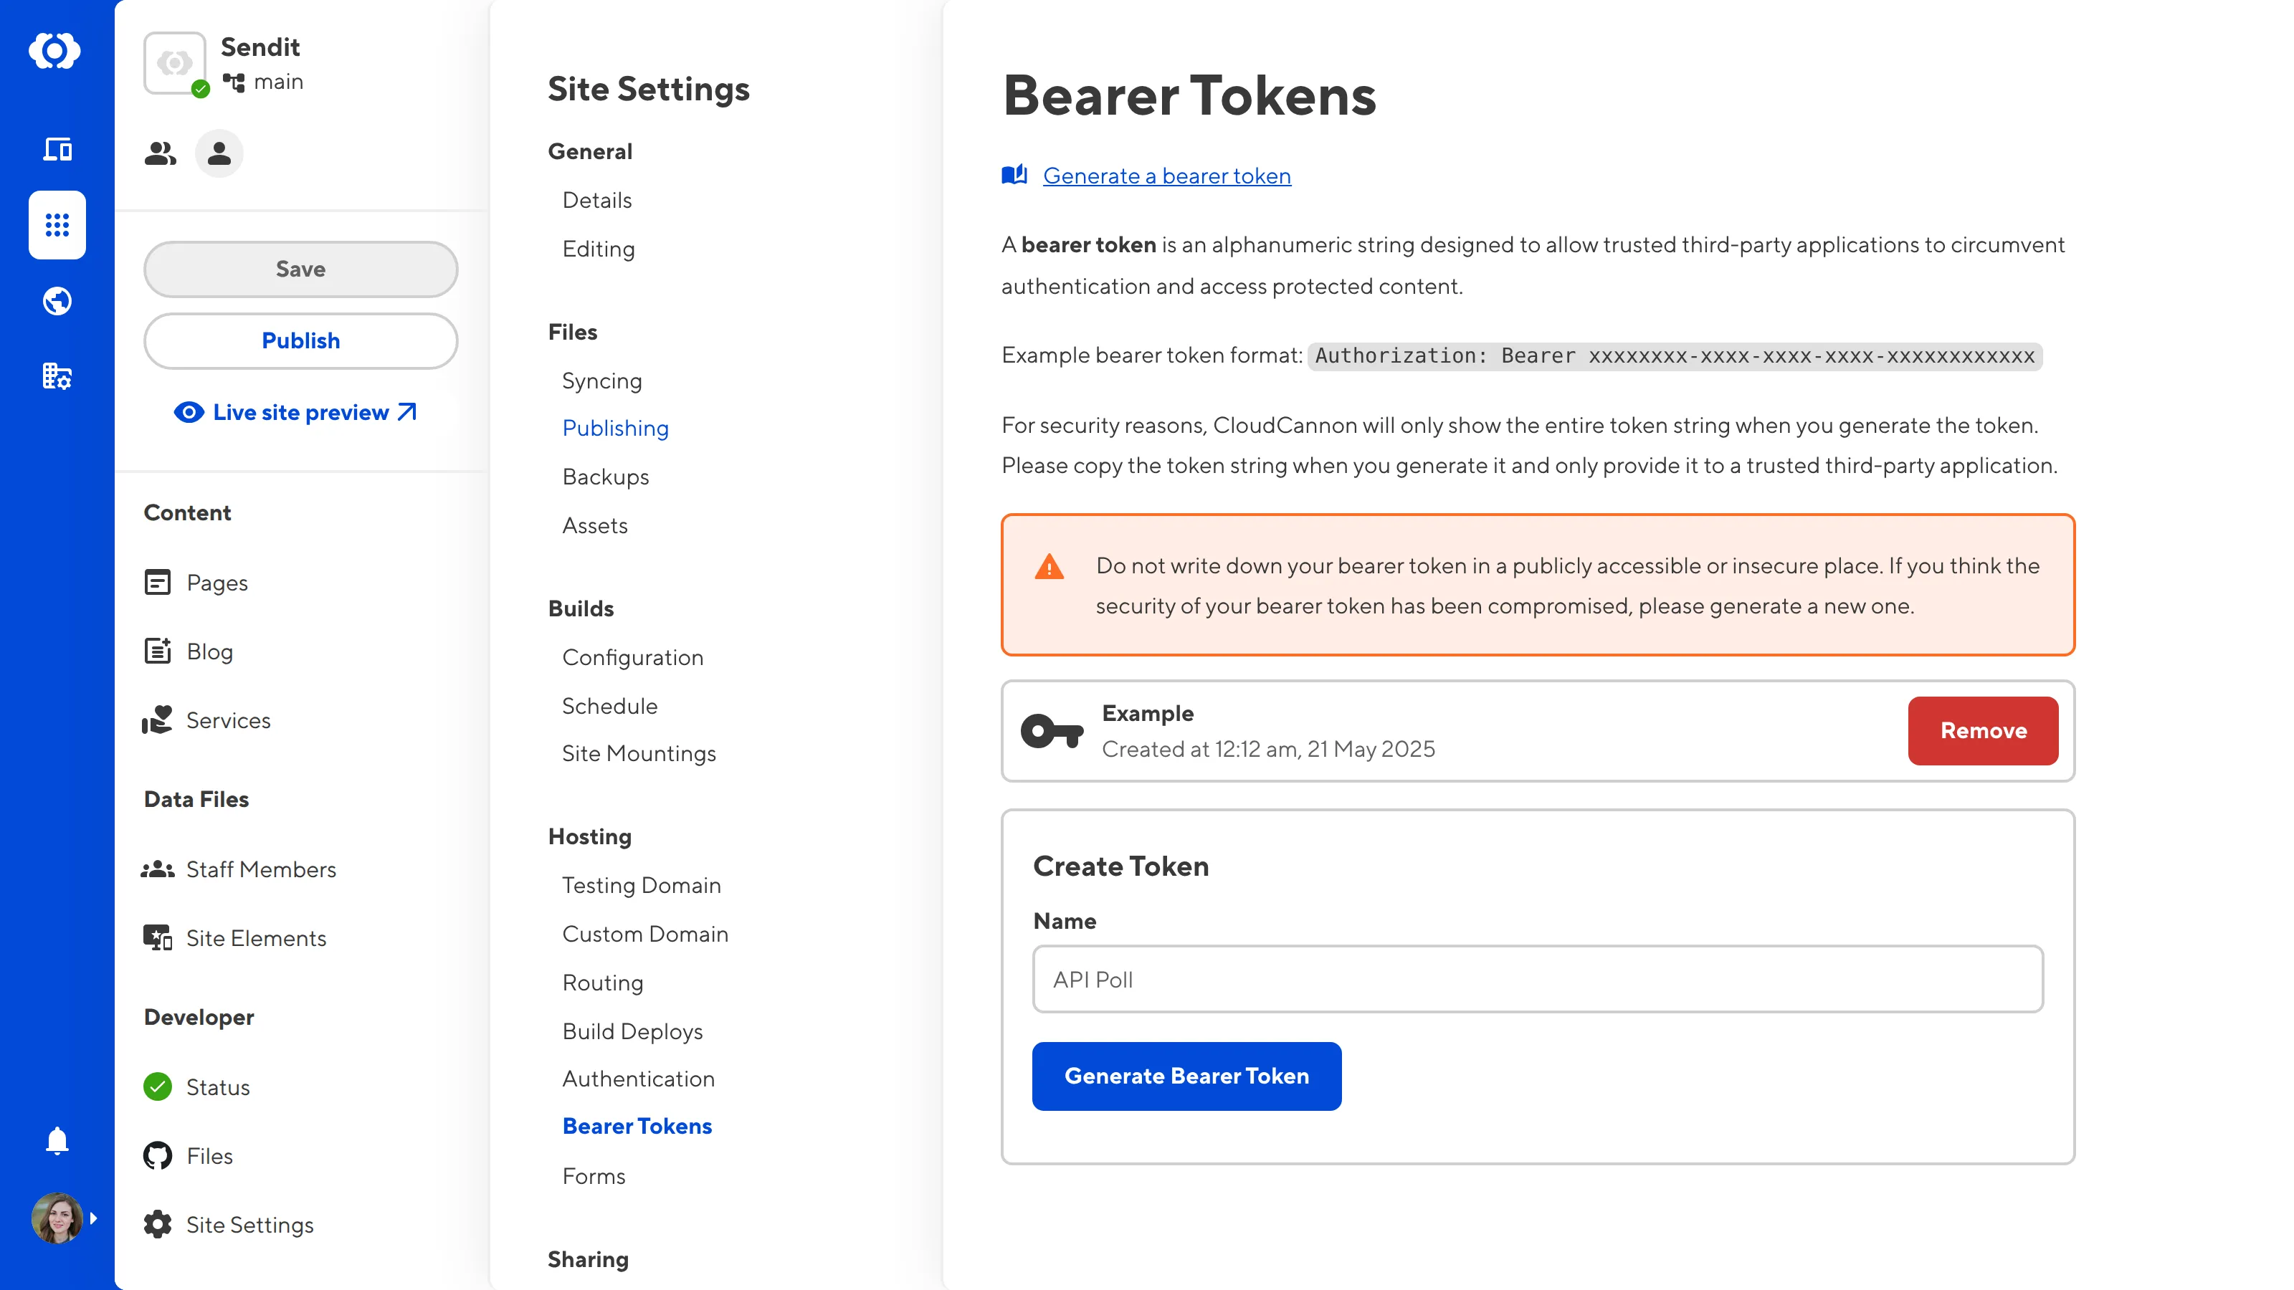Open the dashboard devices icon in the sidebar
Viewport: 2294px width, 1290px height.
(57, 148)
